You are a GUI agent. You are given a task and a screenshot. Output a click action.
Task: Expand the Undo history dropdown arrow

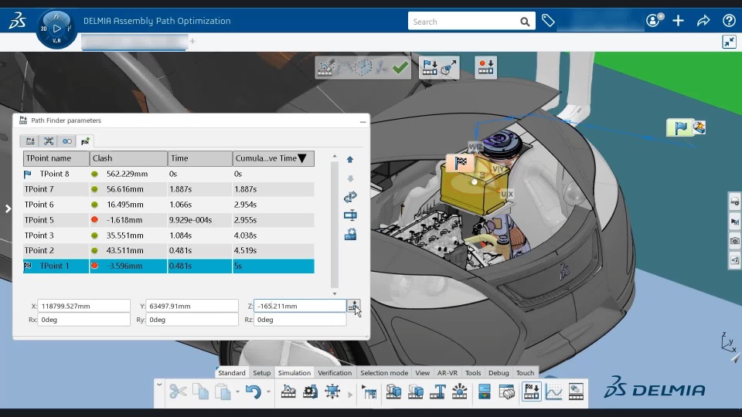pos(268,392)
